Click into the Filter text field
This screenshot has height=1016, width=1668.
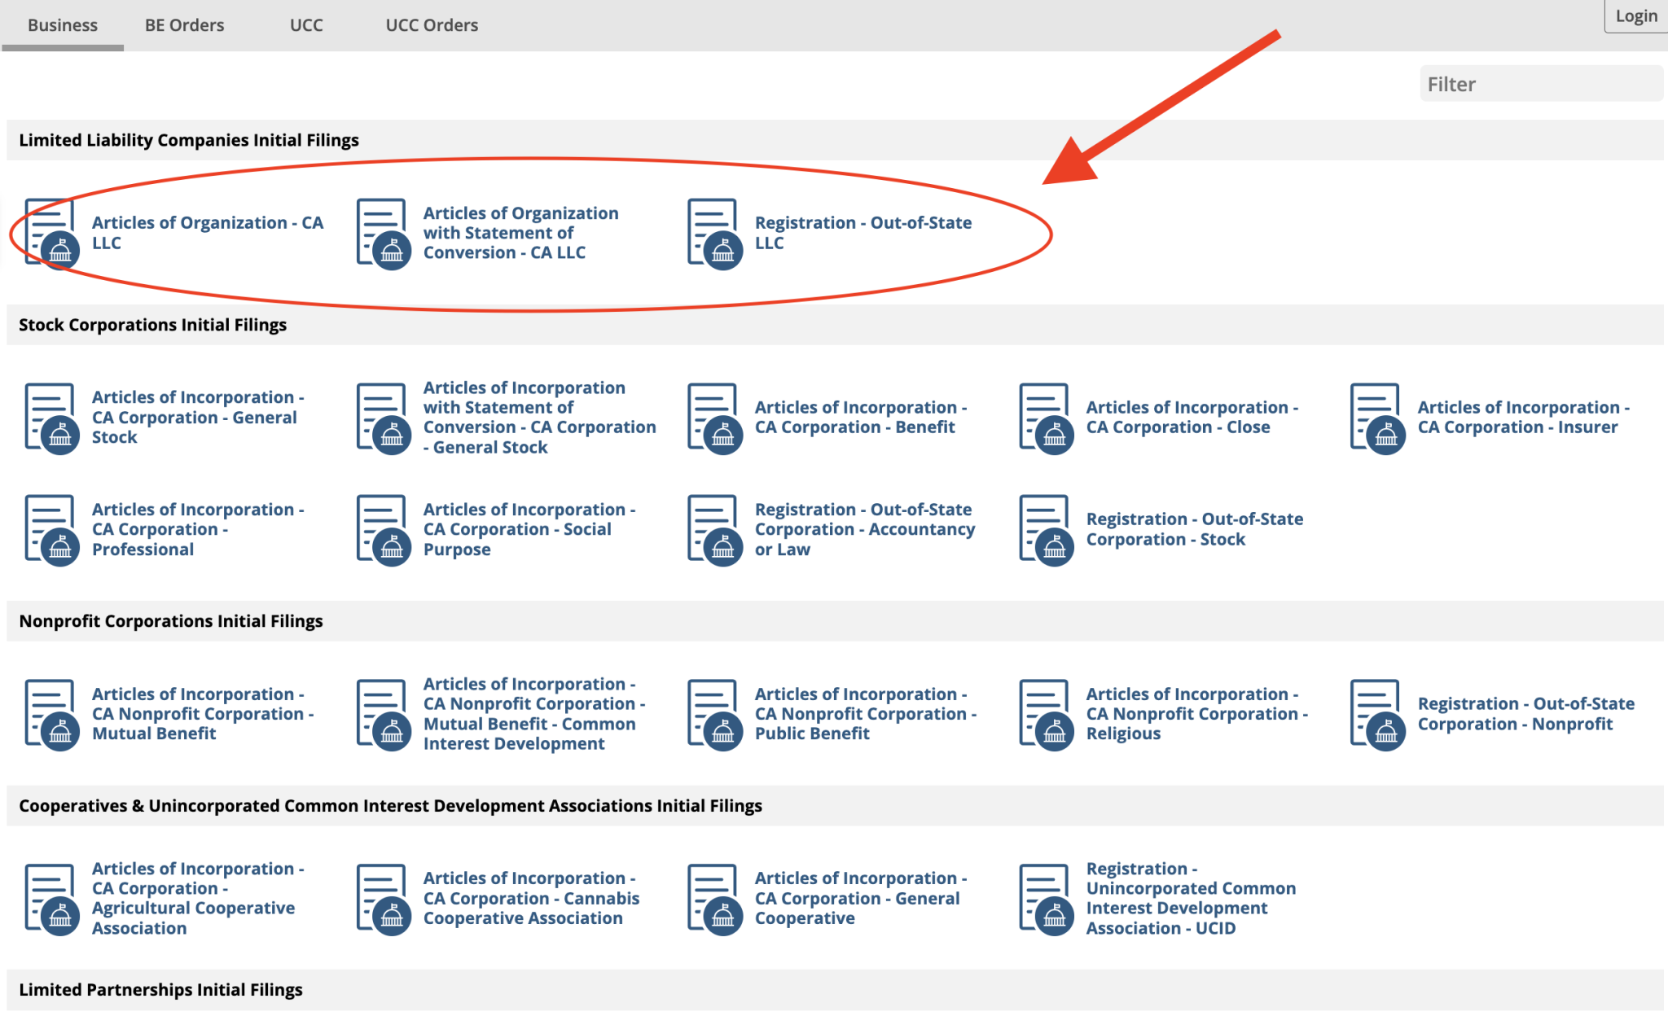(1539, 84)
